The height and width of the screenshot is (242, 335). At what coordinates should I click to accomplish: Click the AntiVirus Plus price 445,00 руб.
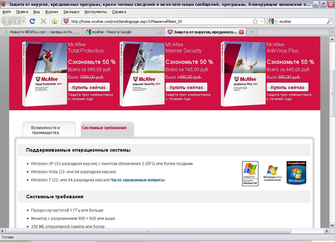pos(289,69)
